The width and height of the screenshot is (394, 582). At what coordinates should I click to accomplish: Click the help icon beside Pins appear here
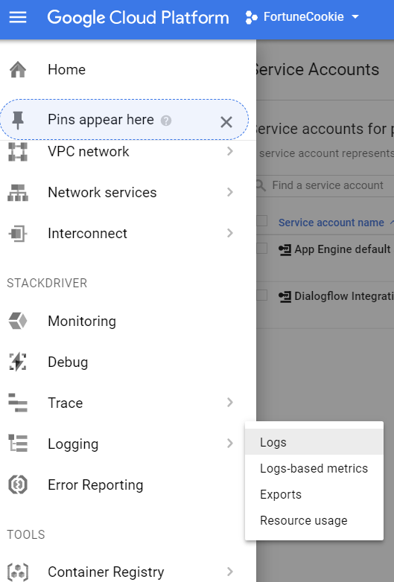(166, 121)
